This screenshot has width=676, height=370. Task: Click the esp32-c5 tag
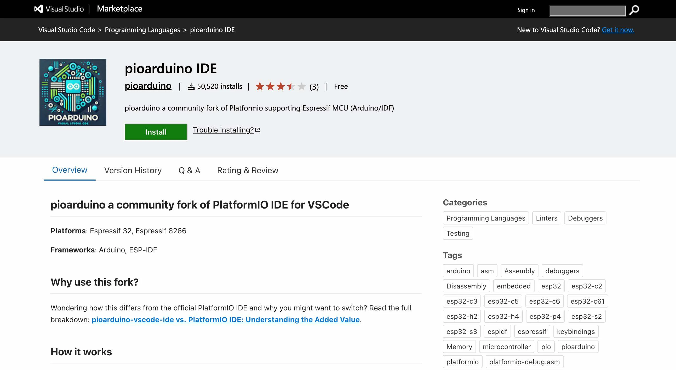[503, 301]
